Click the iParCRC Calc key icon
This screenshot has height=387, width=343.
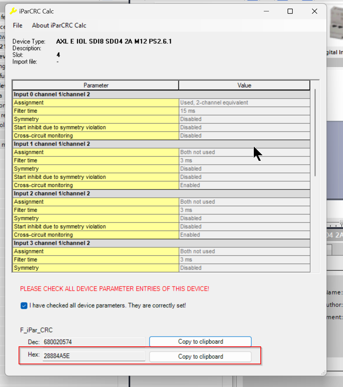[x=13, y=11]
